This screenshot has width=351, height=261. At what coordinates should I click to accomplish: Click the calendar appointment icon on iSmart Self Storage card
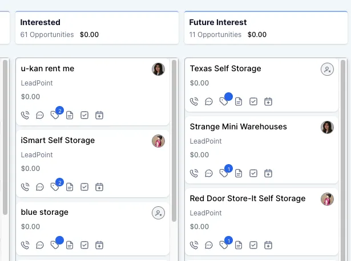coord(99,187)
